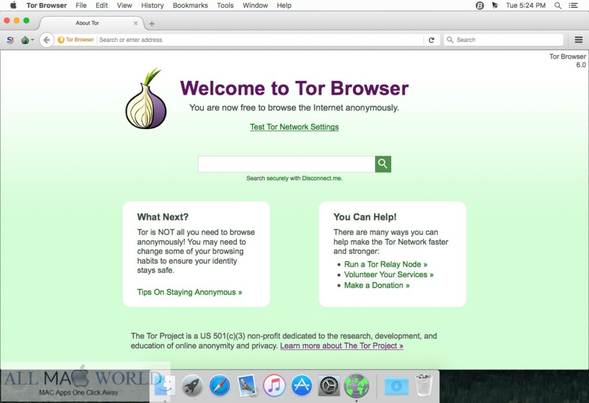Click the Tor onion logo
Screen dimensions: 589x403
coord(146,99)
